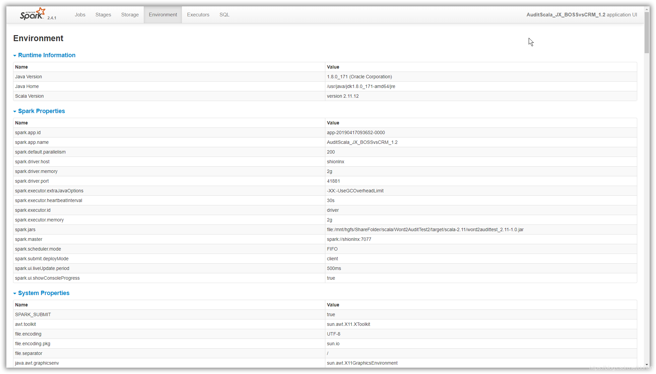The image size is (656, 374).
Task: Click spark.executor.heartbeatInterval property
Action: pos(49,200)
